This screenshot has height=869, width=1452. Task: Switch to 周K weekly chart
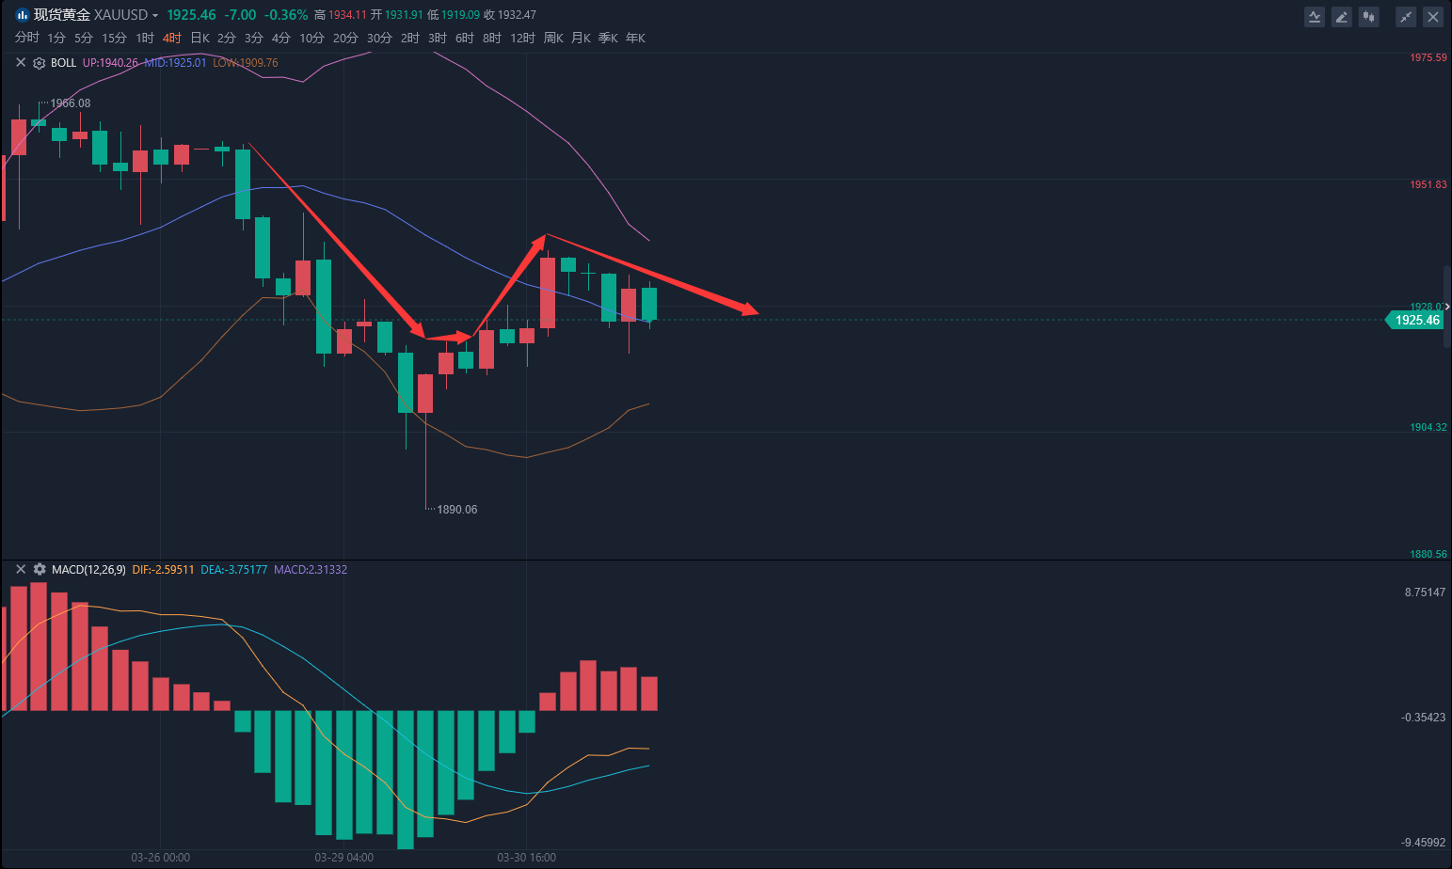click(x=553, y=38)
